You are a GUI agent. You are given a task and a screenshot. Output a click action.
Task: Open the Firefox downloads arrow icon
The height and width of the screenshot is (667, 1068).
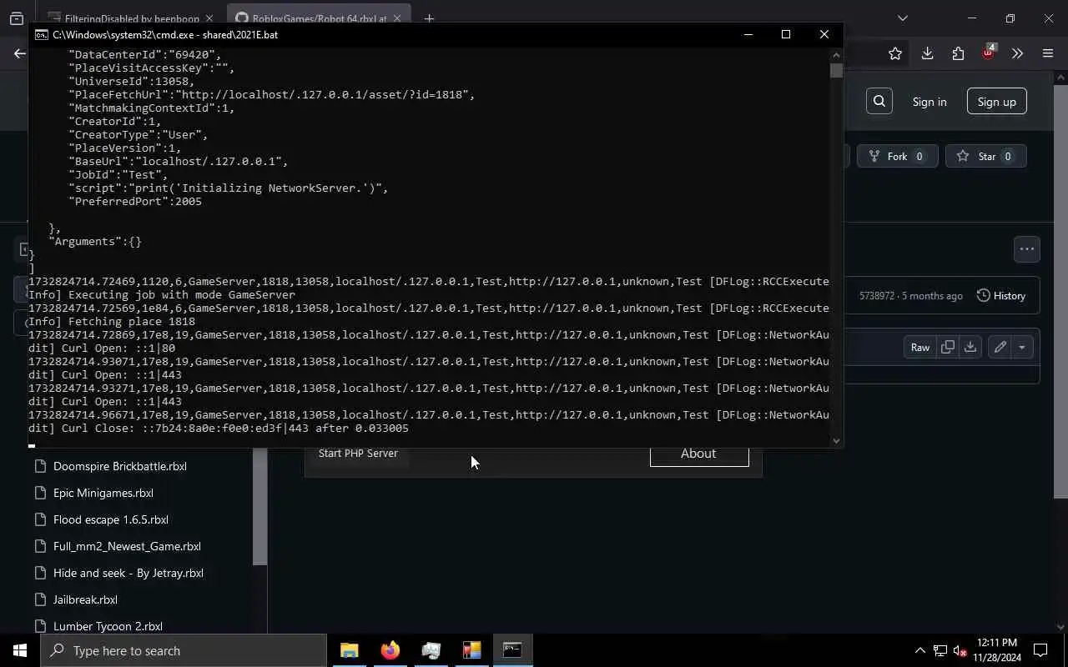(927, 53)
